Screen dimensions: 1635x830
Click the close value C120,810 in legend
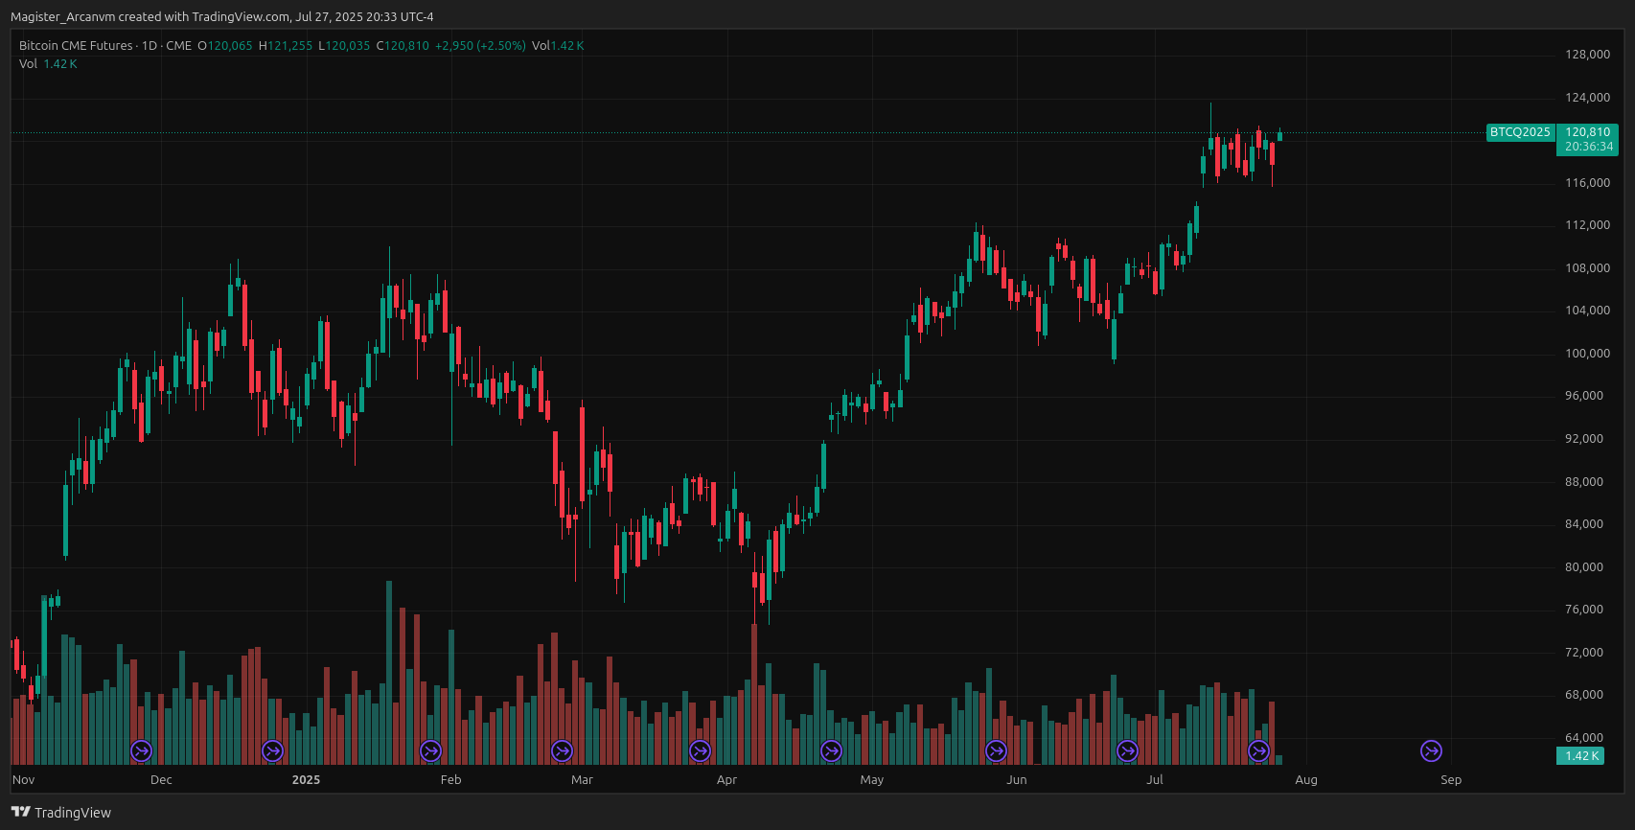tap(403, 46)
